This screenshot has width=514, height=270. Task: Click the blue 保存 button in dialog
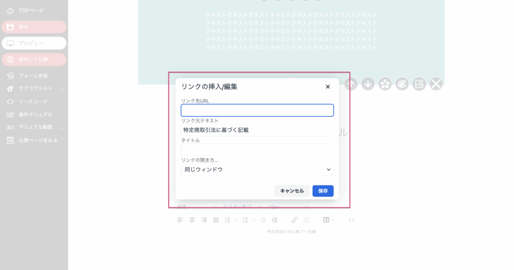coord(323,191)
